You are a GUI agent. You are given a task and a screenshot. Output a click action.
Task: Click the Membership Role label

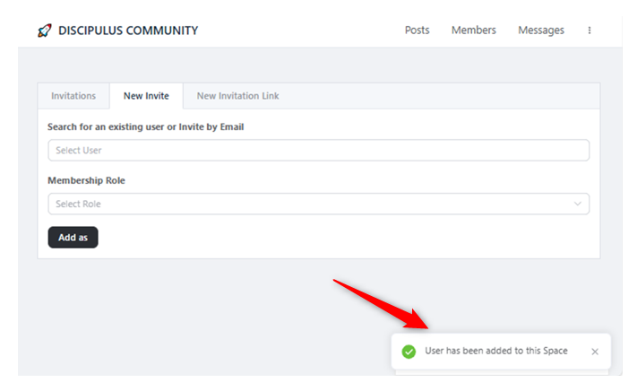(86, 180)
